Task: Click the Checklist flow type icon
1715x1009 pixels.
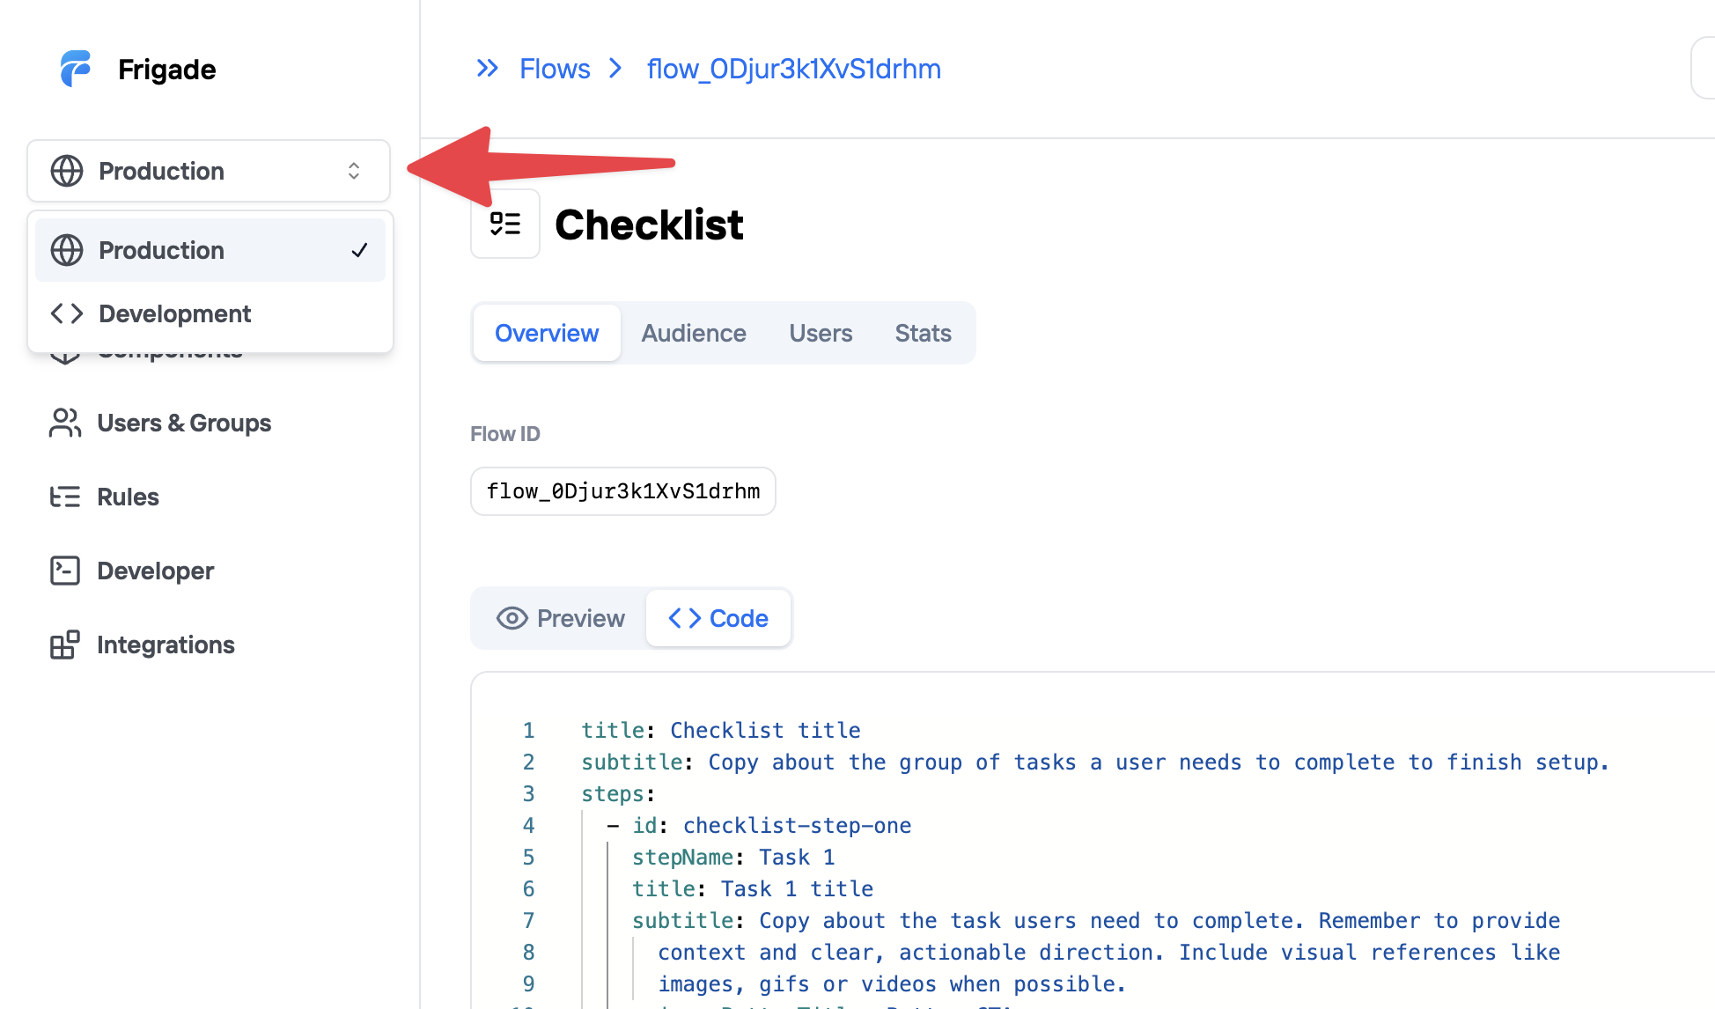Action: [x=505, y=224]
